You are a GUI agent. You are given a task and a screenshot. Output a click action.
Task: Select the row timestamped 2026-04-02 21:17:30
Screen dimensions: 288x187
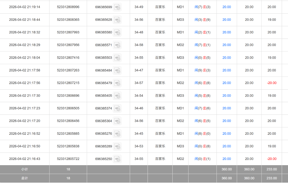[24, 96]
